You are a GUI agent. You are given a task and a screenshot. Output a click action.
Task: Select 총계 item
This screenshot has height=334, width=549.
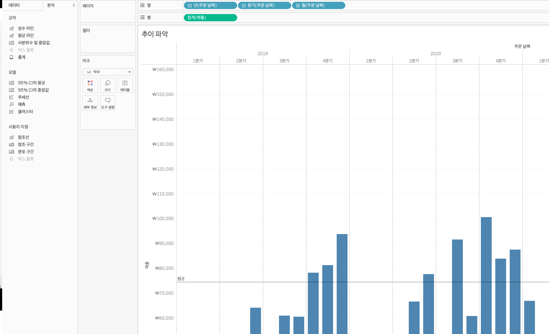(x=22, y=57)
